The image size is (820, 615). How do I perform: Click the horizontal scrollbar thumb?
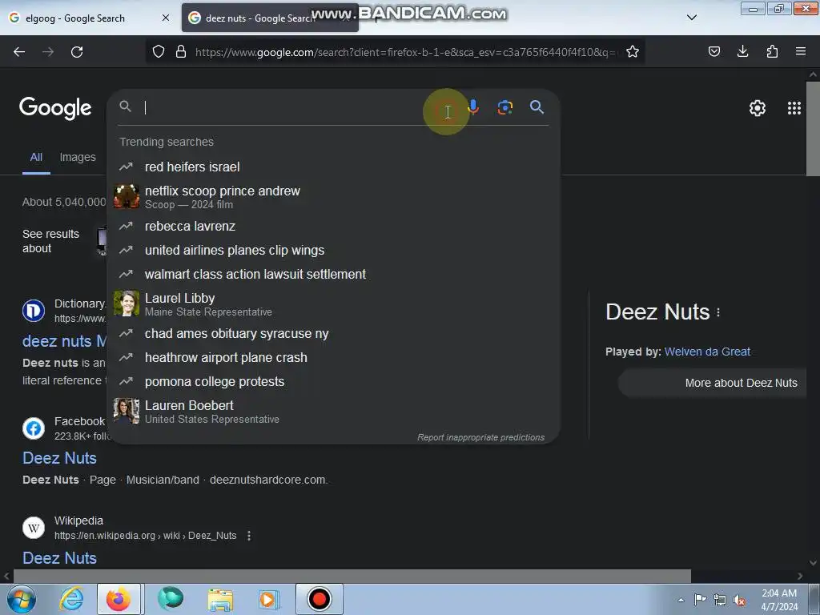pyautogui.click(x=352, y=577)
